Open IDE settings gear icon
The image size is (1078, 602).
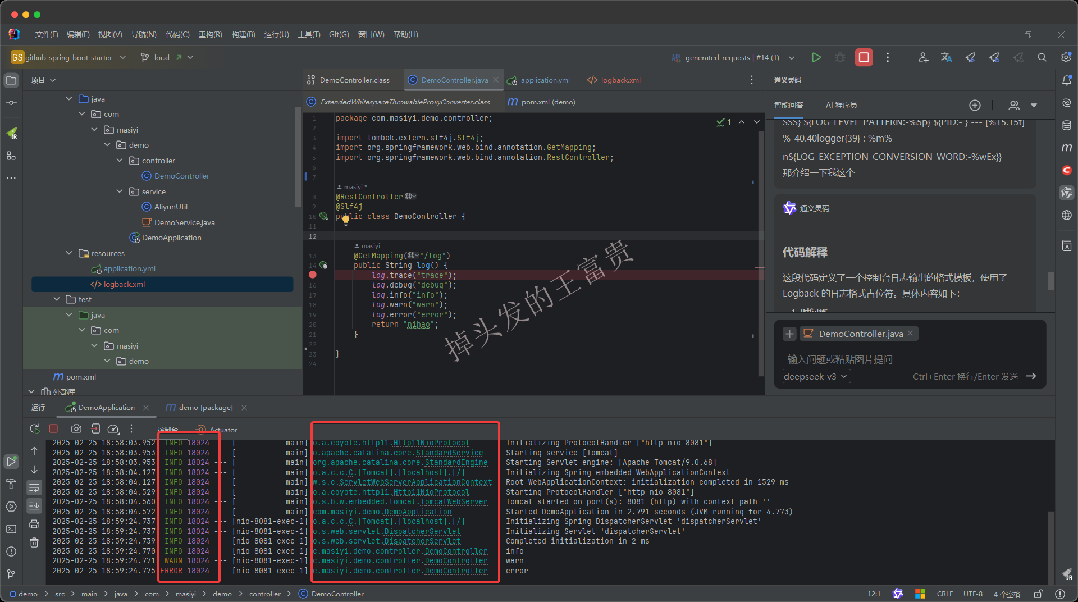coord(1066,57)
